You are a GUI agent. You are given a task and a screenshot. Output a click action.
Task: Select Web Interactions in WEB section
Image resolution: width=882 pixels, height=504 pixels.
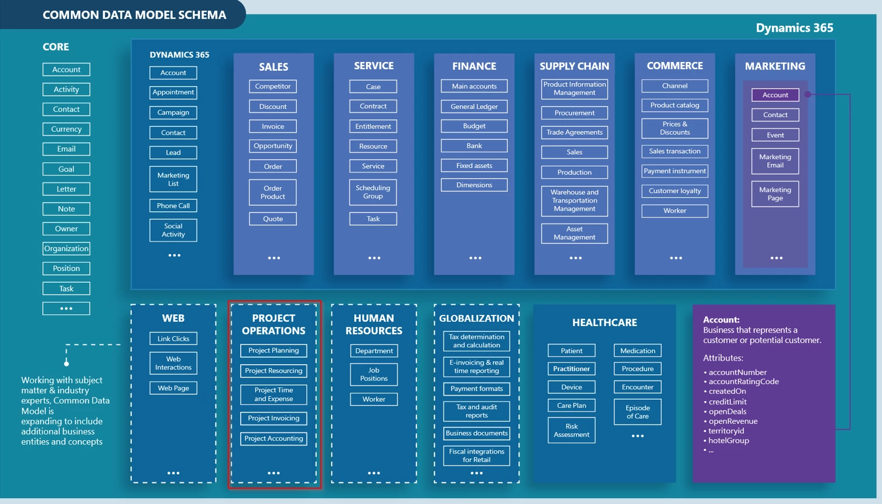(x=173, y=364)
